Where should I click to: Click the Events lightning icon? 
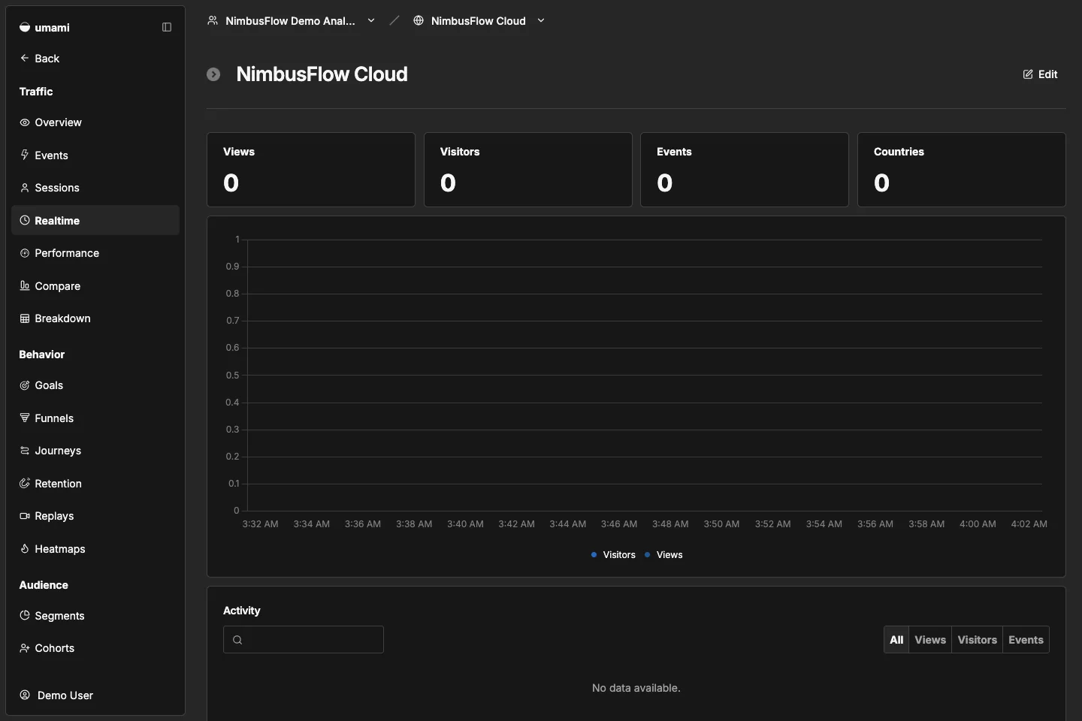25,155
